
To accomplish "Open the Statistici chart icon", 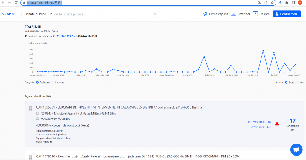I will tap(234, 14).
